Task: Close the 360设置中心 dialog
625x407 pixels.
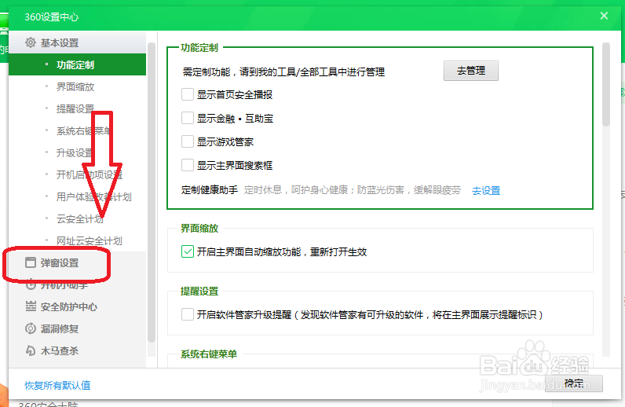Action: 604,16
